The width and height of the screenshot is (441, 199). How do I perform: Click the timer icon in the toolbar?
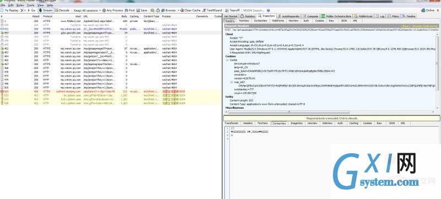pos(158,10)
